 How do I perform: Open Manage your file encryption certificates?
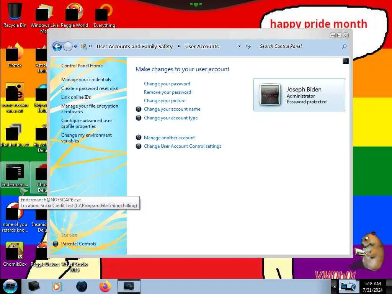point(90,109)
